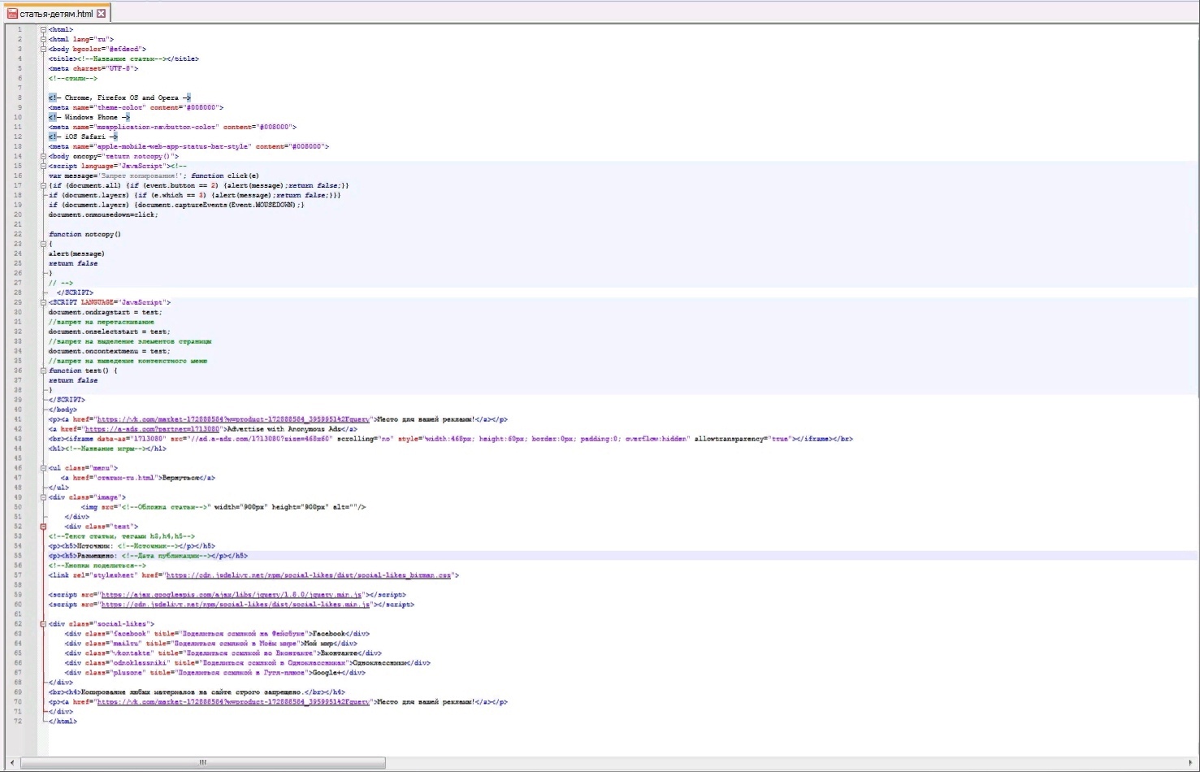Collapse the function test block on line 36
The image size is (1200, 772).
coord(43,371)
